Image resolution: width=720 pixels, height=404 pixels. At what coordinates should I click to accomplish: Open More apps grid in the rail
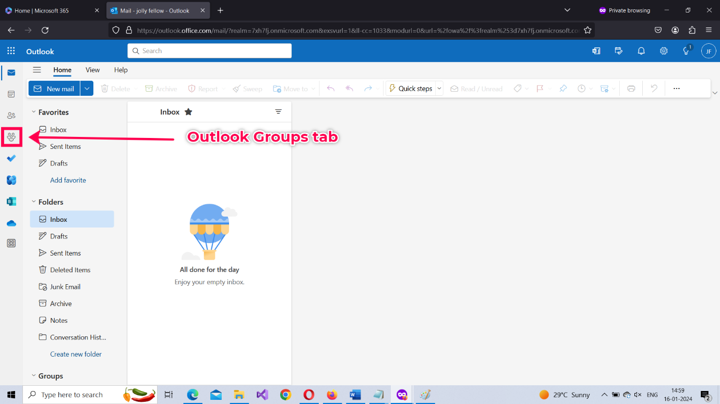coord(11,243)
